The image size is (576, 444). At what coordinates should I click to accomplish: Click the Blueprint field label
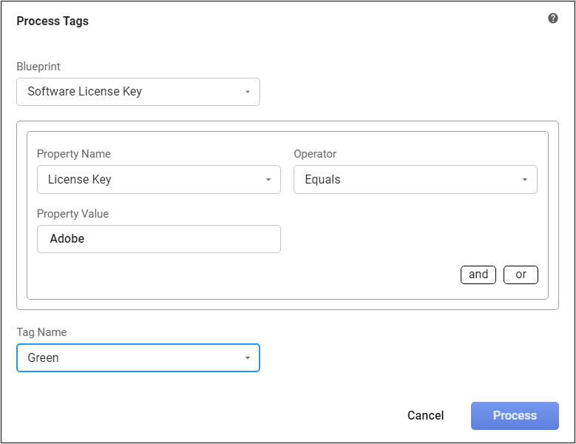pos(38,67)
